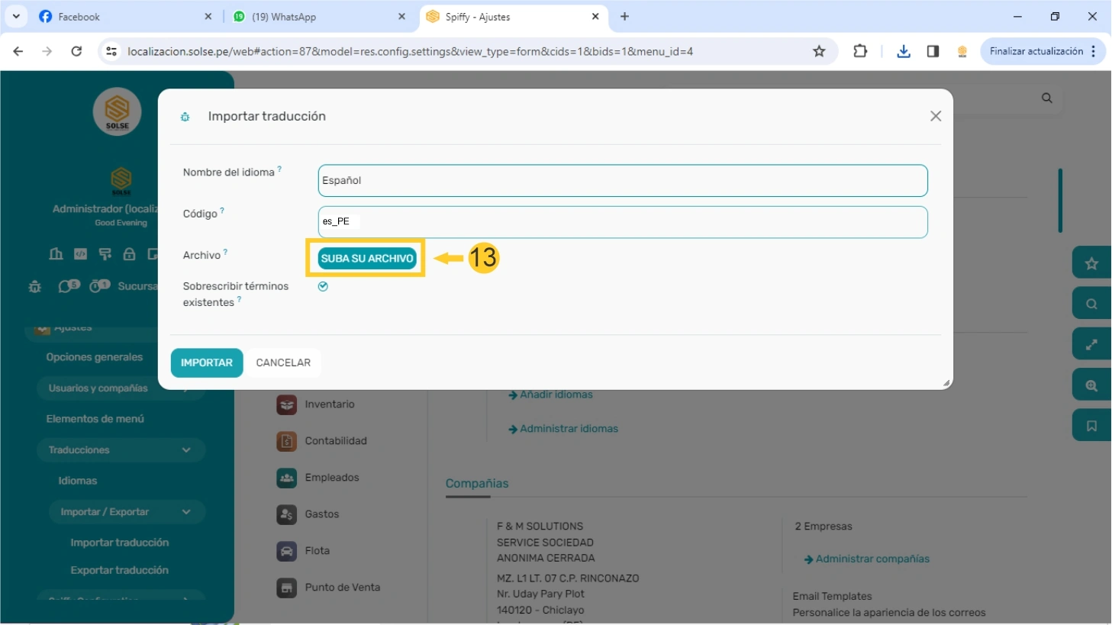Click the Nombre del idioma input field
Image resolution: width=1112 pixels, height=625 pixels.
tap(622, 181)
